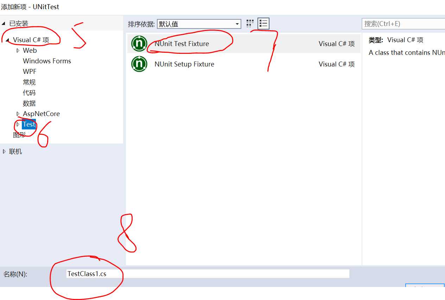Viewport: 445px width, 300px height.
Task: Click the search box 搜索(Ctrl+E)
Action: pyautogui.click(x=403, y=24)
